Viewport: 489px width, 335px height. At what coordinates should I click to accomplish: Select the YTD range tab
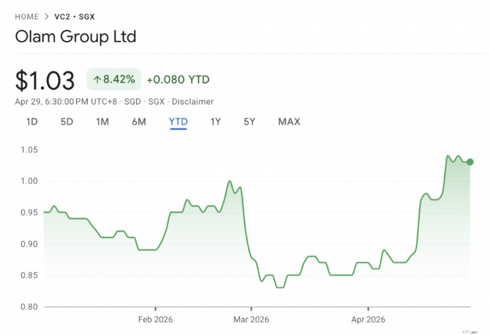pos(178,122)
